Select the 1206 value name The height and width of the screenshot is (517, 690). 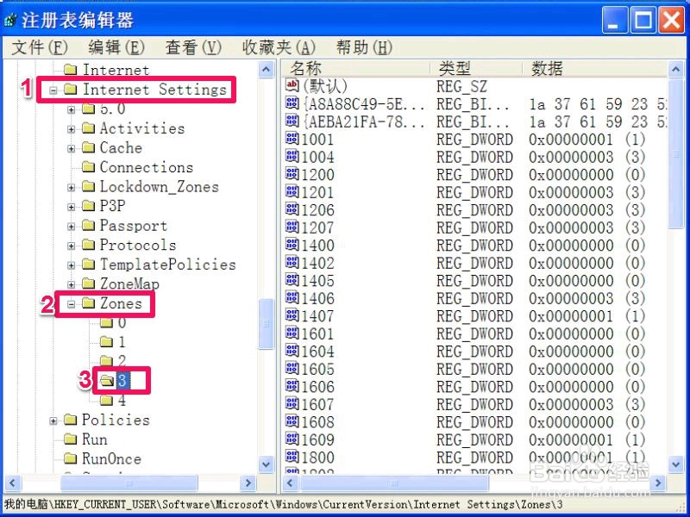click(x=317, y=209)
